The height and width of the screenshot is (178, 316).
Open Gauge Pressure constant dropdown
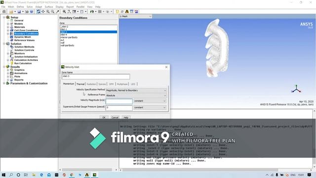(x=150, y=108)
